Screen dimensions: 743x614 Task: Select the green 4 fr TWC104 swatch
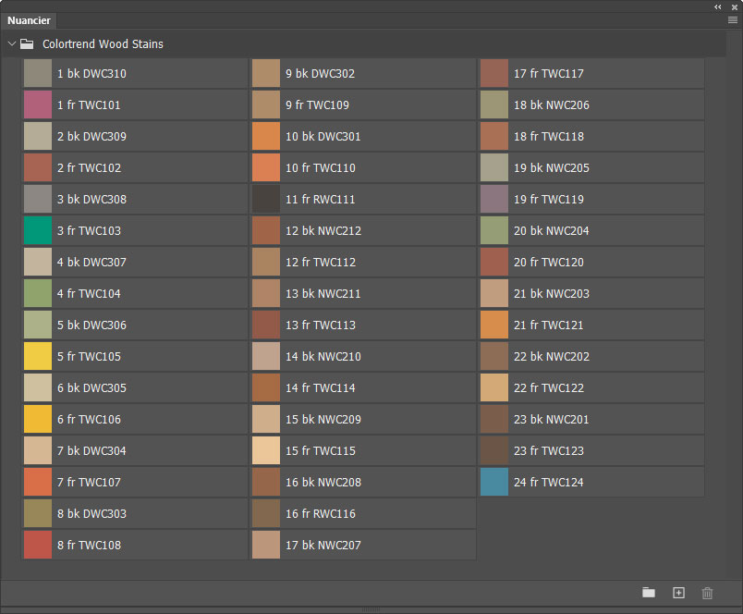pos(38,293)
